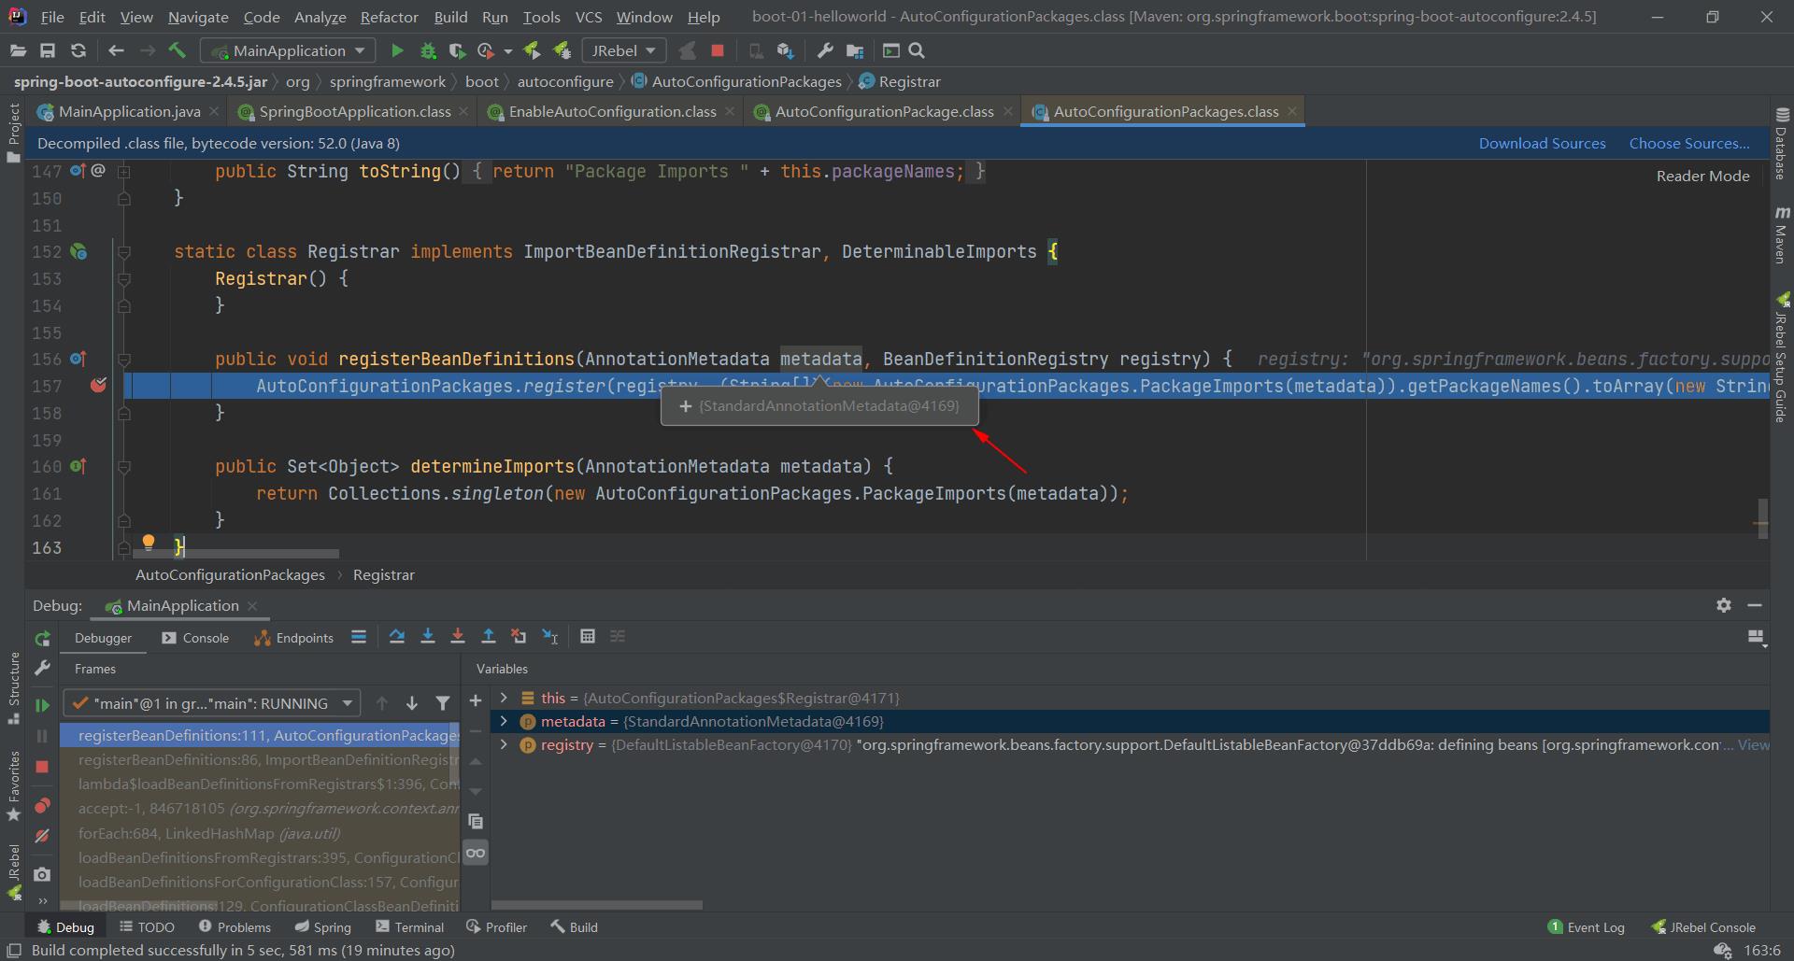Viewport: 1794px width, 961px height.
Task: Click Reader Mode label
Action: point(1702,176)
